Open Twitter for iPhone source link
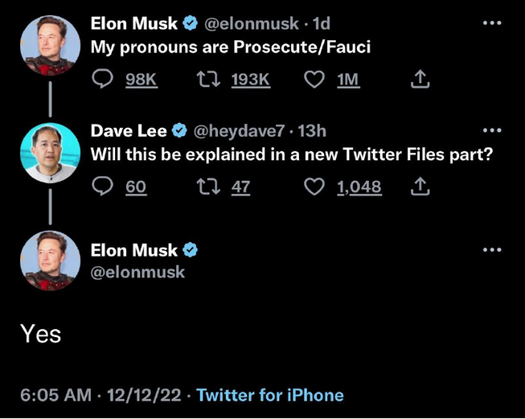 tap(270, 395)
